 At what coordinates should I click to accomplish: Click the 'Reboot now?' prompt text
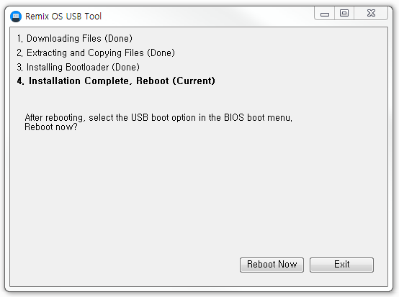[x=51, y=127]
